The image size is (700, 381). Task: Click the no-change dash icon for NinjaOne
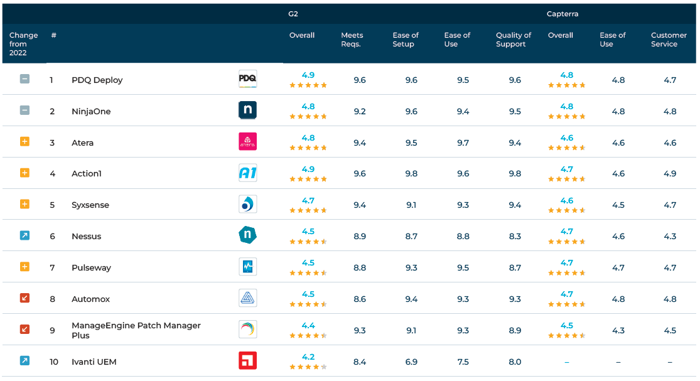point(25,110)
